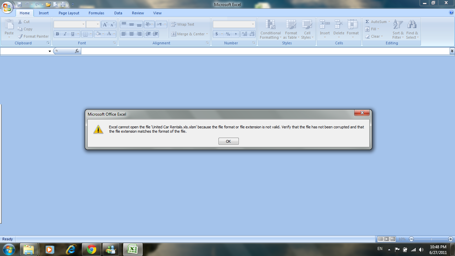
Task: Open Conditional Formatting
Action: point(270,29)
